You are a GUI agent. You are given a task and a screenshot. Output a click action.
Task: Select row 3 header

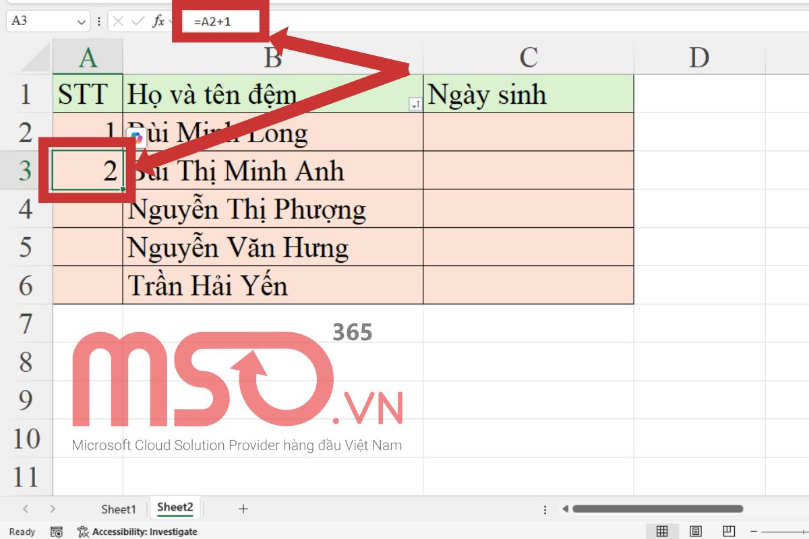click(x=26, y=170)
